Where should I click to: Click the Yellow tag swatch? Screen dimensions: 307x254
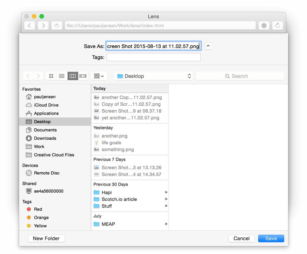(x=29, y=226)
